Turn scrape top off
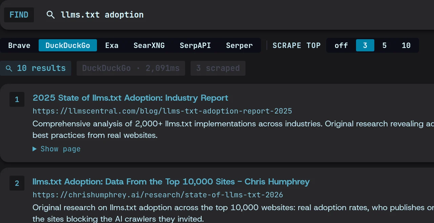434x223 pixels. (341, 45)
